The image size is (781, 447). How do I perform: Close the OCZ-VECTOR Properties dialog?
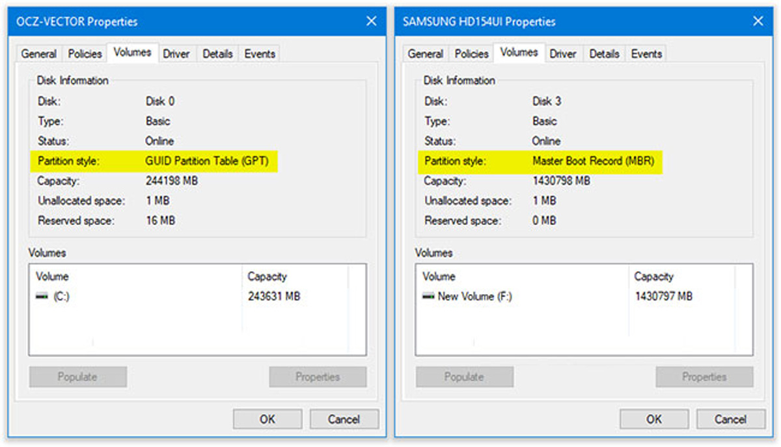click(371, 21)
